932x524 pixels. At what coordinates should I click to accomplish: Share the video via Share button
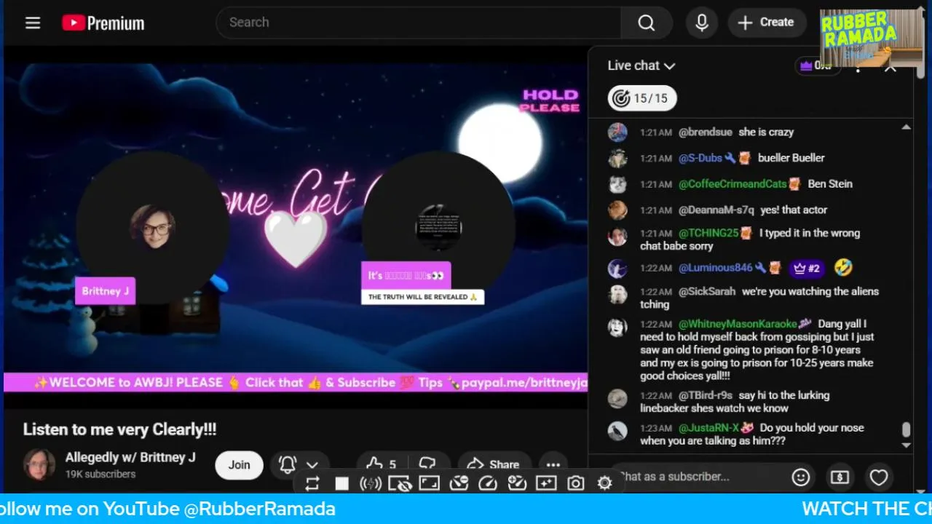coord(493,464)
